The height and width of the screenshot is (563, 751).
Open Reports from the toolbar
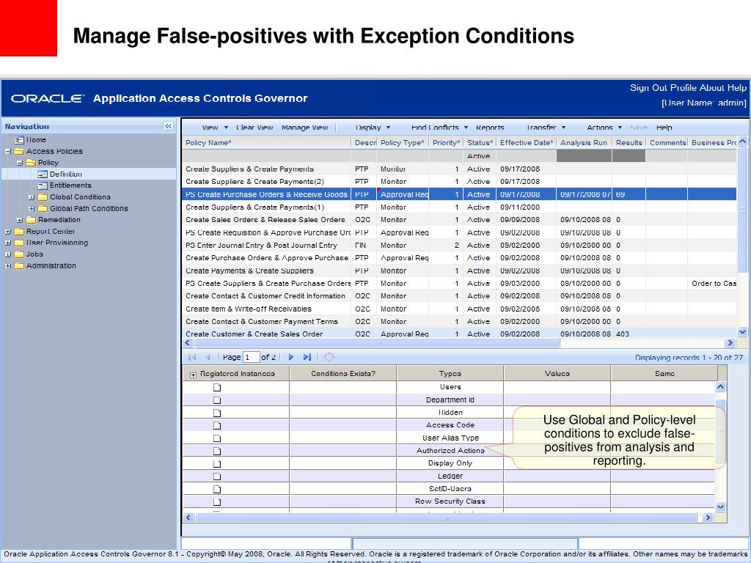tap(490, 128)
